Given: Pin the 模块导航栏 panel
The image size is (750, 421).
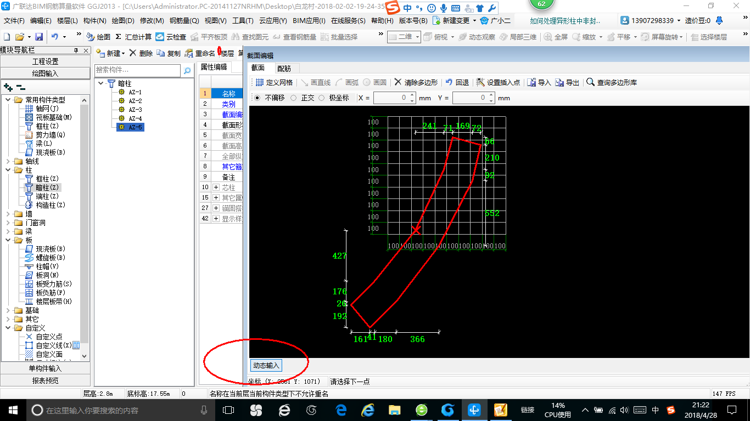Looking at the screenshot, I should (76, 50).
